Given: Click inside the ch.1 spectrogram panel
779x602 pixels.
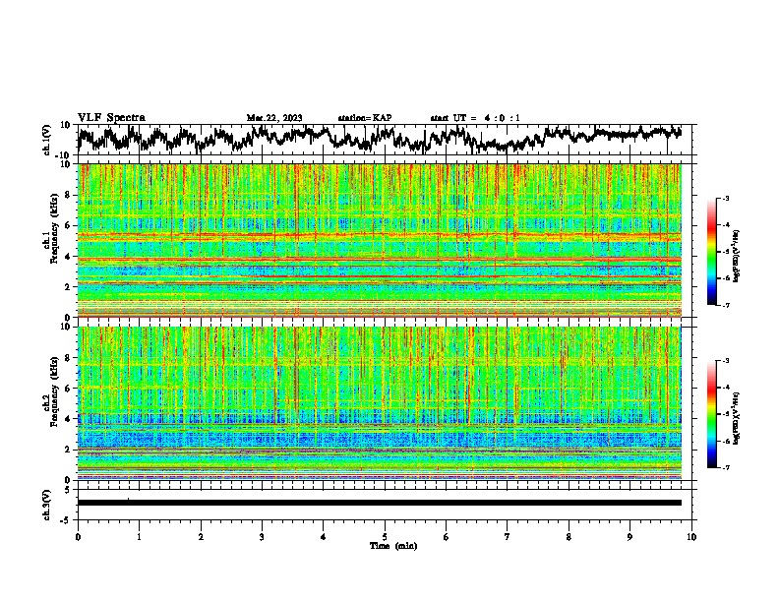Looking at the screenshot, I should pyautogui.click(x=380, y=240).
